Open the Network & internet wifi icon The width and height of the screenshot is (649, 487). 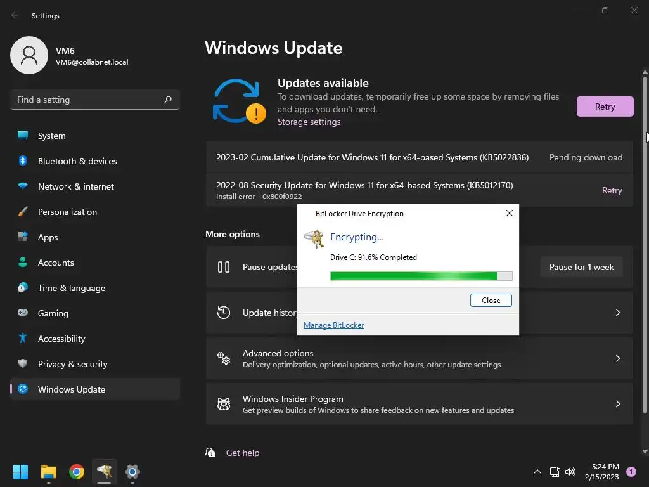(23, 186)
